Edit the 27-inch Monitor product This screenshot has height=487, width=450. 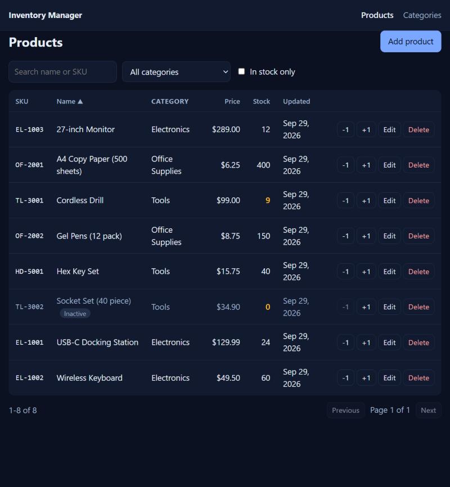[389, 129]
